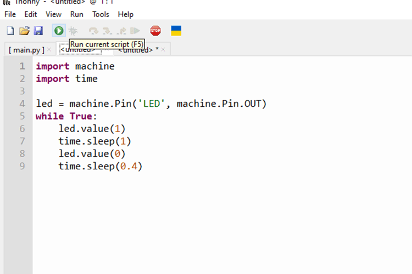Click line number 9 in the gutter

[23, 166]
